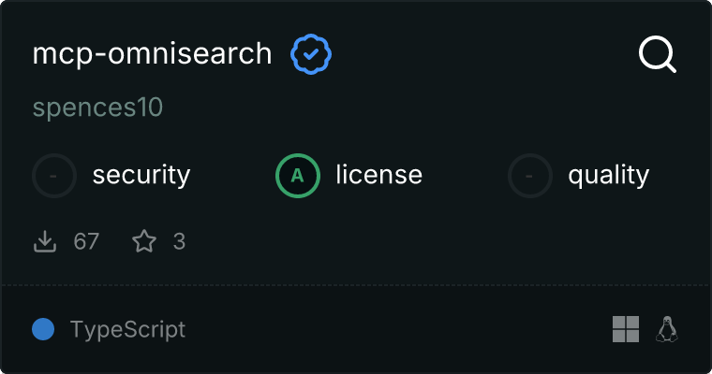Click the security label text
712x374 pixels.
[141, 175]
